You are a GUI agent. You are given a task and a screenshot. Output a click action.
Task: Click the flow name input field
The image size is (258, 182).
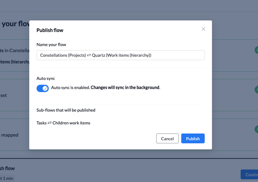pyautogui.click(x=121, y=55)
